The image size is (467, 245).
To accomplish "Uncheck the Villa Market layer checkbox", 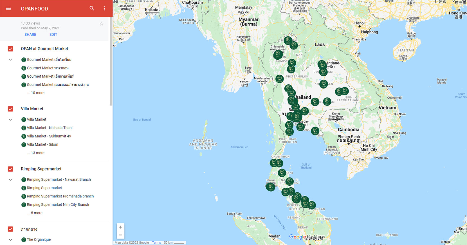I will [10, 109].
